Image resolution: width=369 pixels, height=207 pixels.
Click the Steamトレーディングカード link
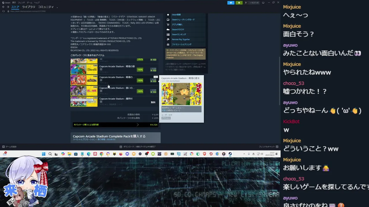(x=183, y=20)
